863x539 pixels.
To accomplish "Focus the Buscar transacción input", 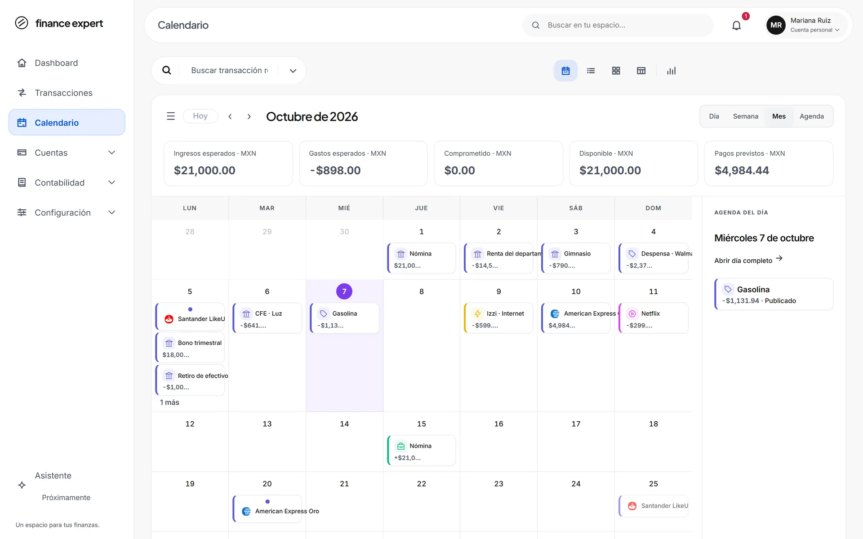I will [x=229, y=71].
